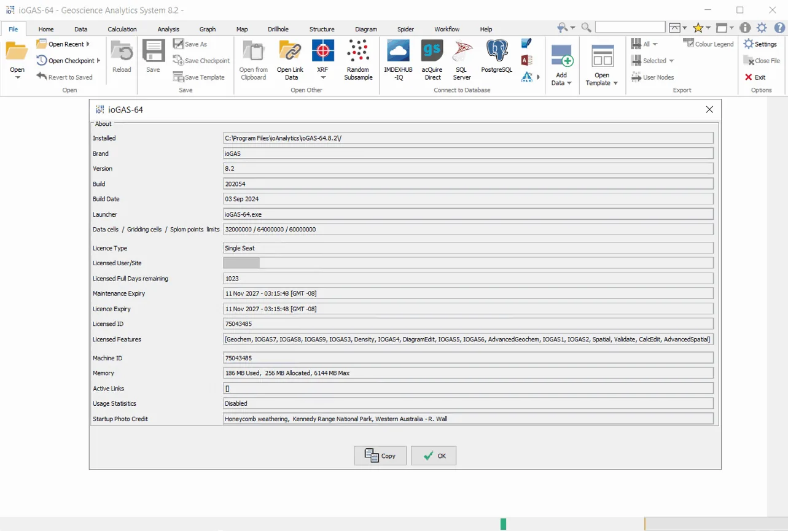Open the Drillhole ribbon tab
Image resolution: width=788 pixels, height=531 pixels.
pos(278,29)
